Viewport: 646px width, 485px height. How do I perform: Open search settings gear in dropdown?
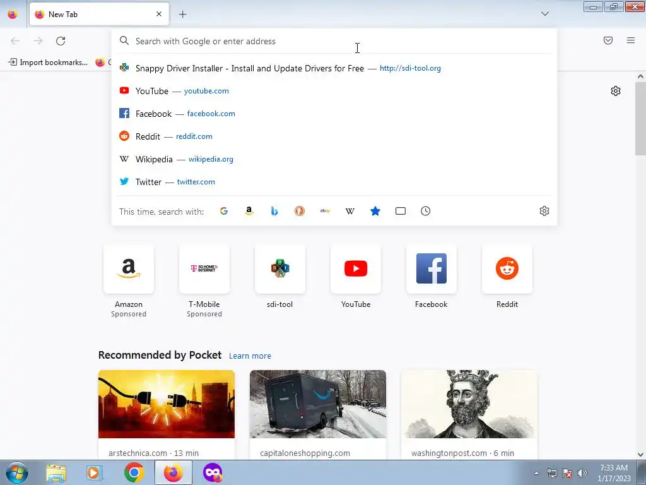(x=544, y=211)
